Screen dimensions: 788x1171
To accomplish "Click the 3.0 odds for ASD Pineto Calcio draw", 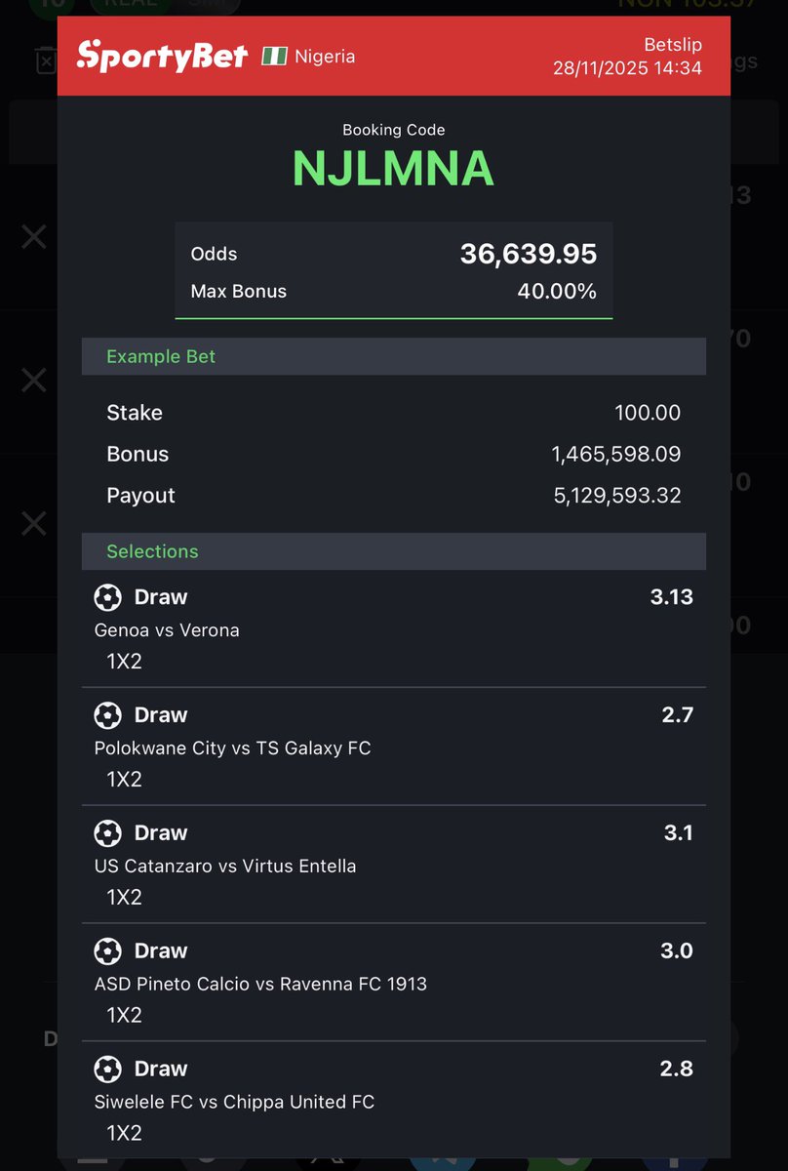I will coord(677,951).
